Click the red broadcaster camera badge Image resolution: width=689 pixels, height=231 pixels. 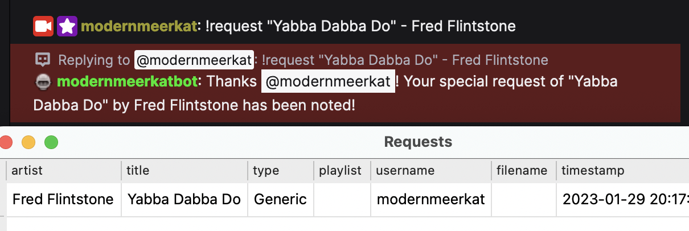point(43,26)
